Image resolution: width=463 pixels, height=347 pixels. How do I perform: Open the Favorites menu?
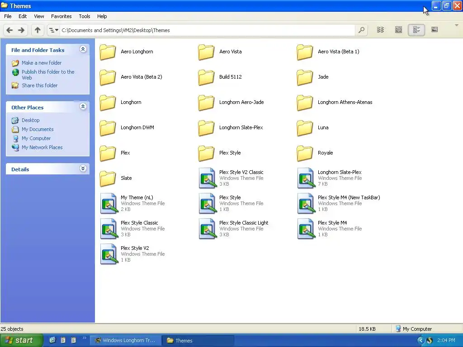point(61,16)
